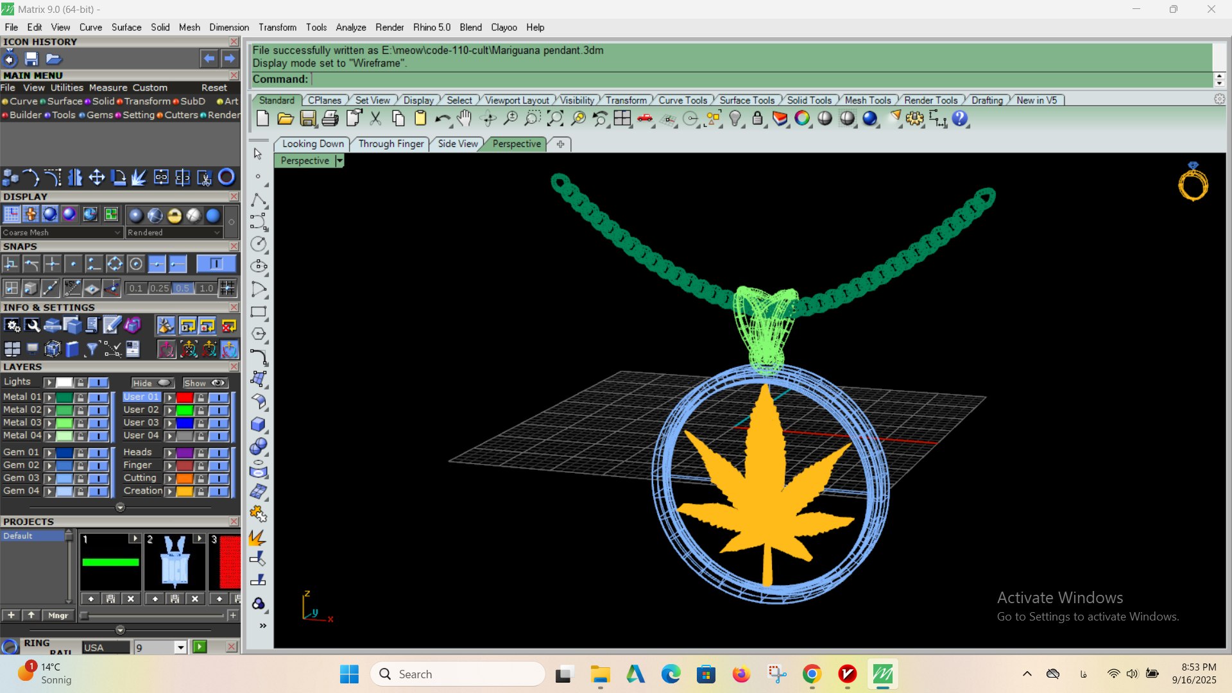This screenshot has height=693, width=1232.
Task: Click the solid Box tool in side toolbar
Action: pyautogui.click(x=259, y=424)
